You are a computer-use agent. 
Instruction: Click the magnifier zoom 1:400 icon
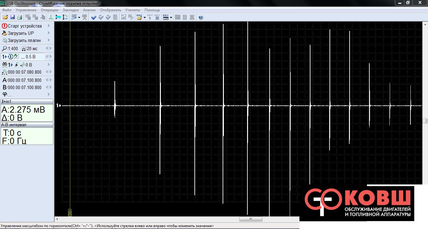(x=4, y=49)
